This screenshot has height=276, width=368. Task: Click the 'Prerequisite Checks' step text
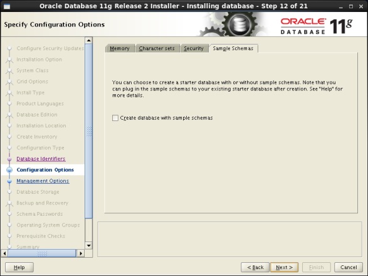click(x=41, y=236)
